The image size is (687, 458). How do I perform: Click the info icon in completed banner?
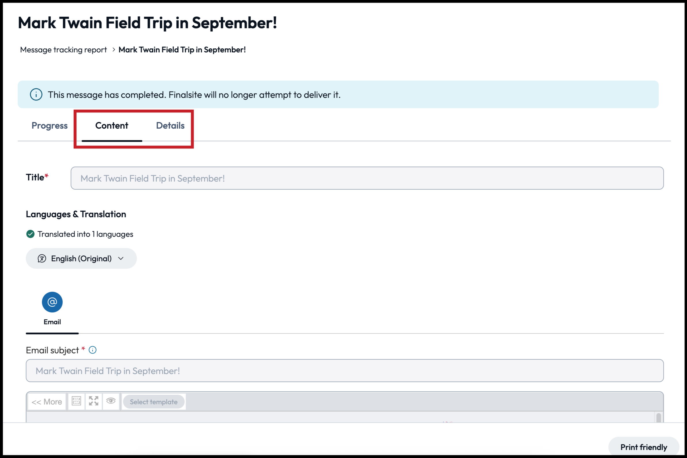click(x=36, y=95)
